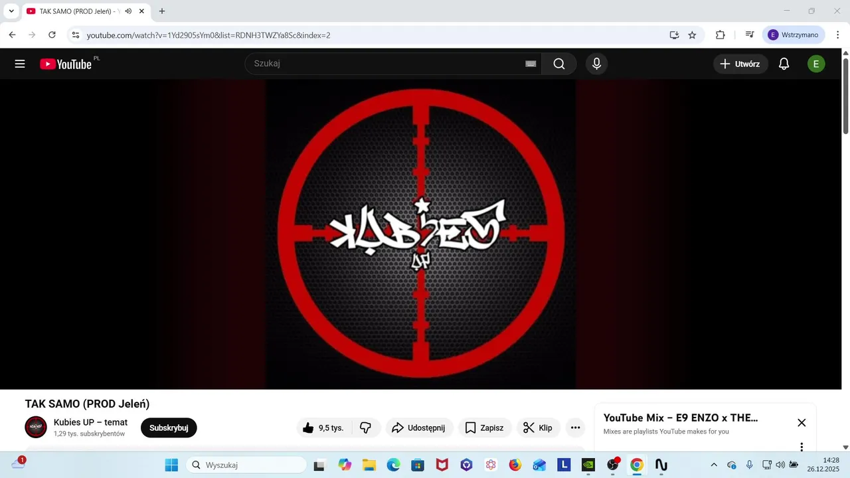
Task: Install app icon in address bar
Action: (674, 35)
